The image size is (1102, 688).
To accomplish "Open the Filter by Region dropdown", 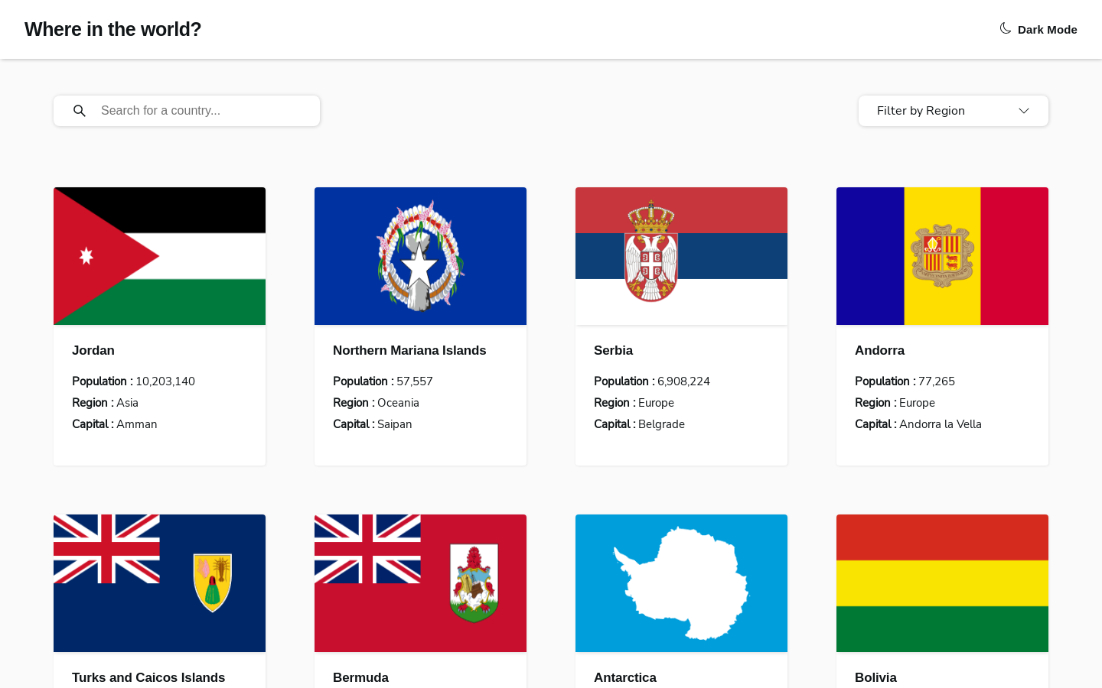I will point(953,111).
